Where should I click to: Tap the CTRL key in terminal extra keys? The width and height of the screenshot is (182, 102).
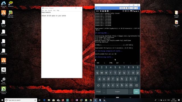(x=111, y=63)
